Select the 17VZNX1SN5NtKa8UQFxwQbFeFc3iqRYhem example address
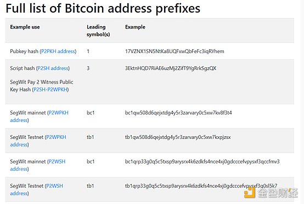This screenshot has width=304, height=204. 174,51
